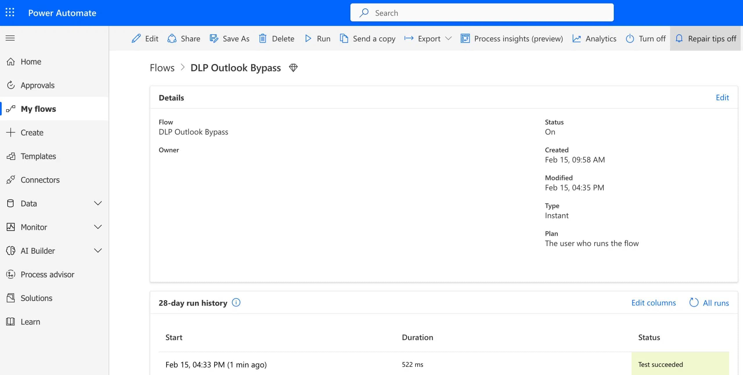Image resolution: width=743 pixels, height=375 pixels.
Task: Open Analytics chart icon in toolbar
Action: point(576,39)
